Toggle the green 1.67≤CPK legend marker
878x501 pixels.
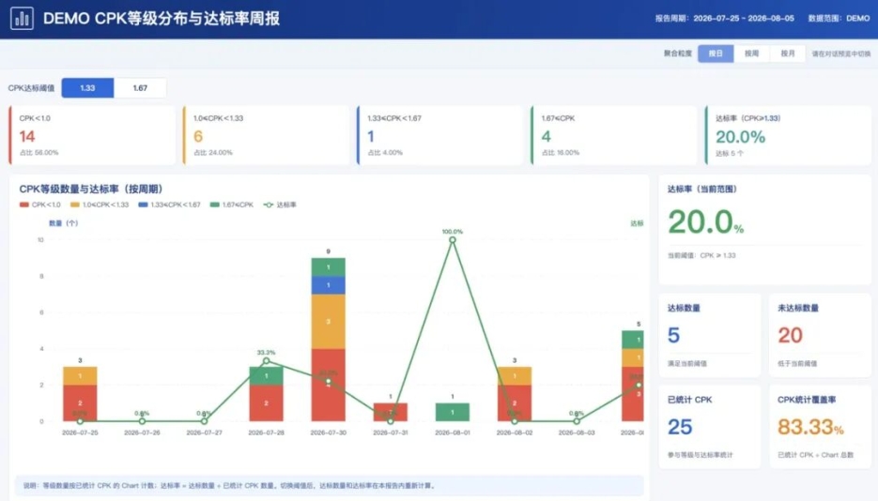coord(215,205)
